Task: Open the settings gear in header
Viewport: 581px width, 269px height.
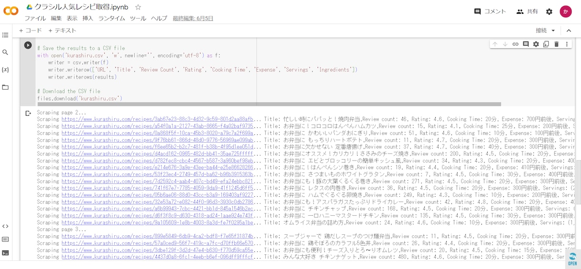Action: pos(549,11)
